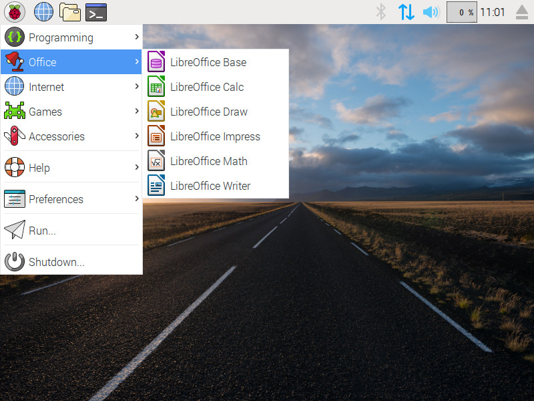Open the Help menu category
The image size is (534, 401).
point(71,167)
